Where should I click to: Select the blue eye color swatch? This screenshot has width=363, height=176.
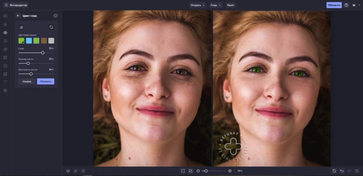[x=29, y=41]
